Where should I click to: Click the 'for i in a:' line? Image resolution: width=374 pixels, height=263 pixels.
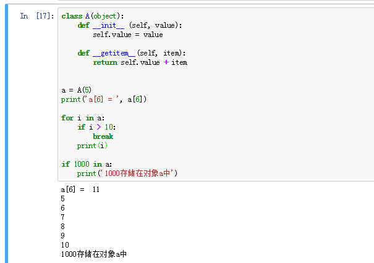(x=83, y=118)
